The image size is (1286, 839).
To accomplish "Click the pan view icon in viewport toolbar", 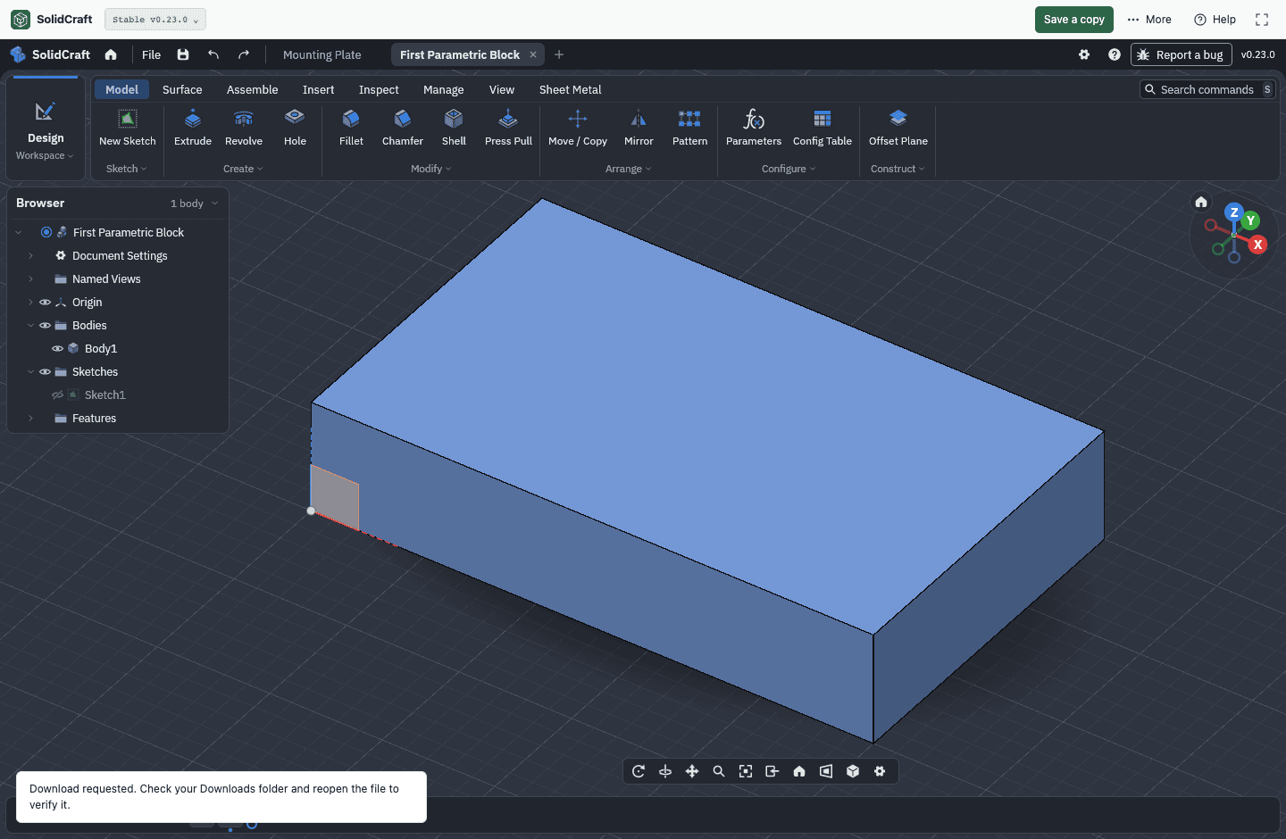I will 692,771.
